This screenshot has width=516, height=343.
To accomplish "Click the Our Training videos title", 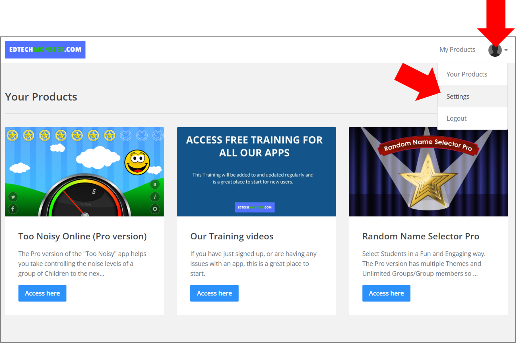I will click(x=232, y=236).
